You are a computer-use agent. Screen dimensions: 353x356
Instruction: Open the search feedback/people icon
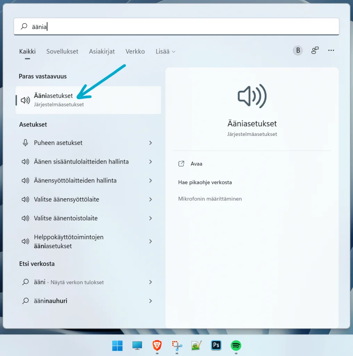pos(315,50)
